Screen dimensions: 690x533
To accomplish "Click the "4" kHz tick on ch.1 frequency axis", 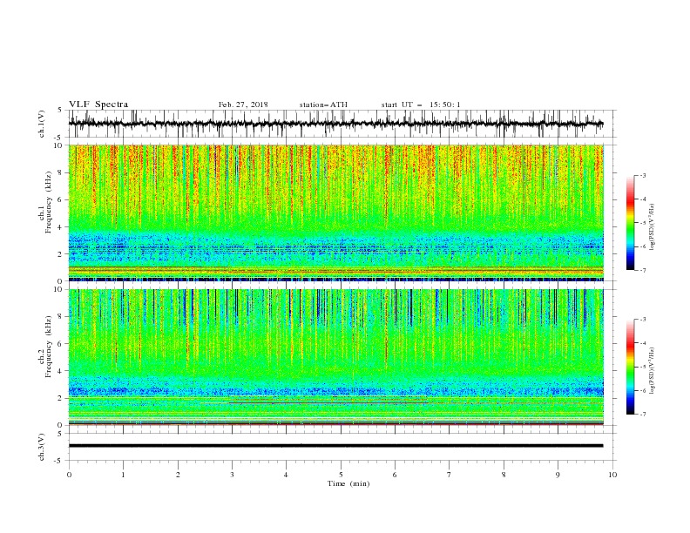I will point(62,227).
